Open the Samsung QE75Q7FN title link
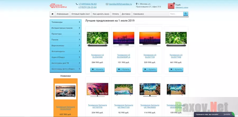Viewport: 238px width, 117px height. pyautogui.click(x=97, y=106)
